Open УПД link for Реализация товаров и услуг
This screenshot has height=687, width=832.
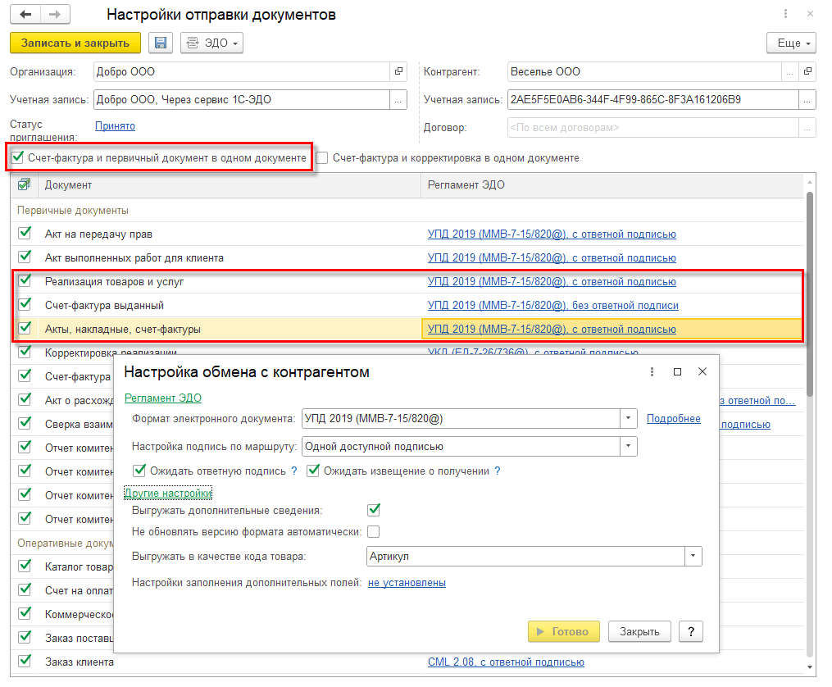[x=552, y=282]
